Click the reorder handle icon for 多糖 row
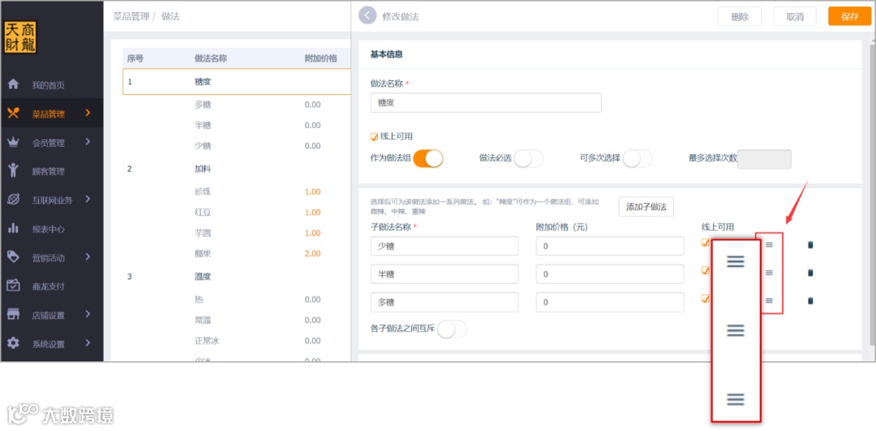This screenshot has width=876, height=431. pyautogui.click(x=769, y=301)
